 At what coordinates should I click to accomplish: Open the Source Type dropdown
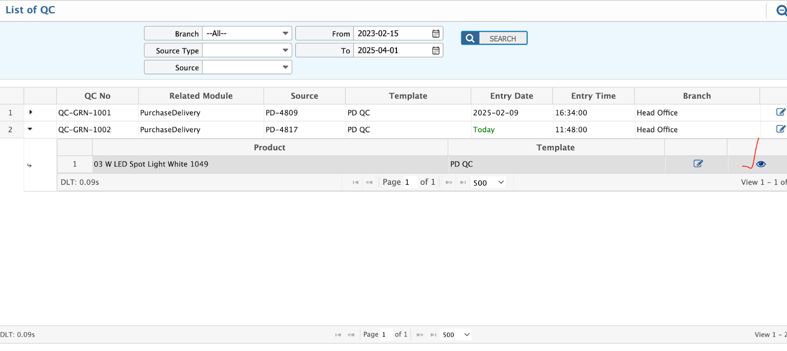(247, 51)
